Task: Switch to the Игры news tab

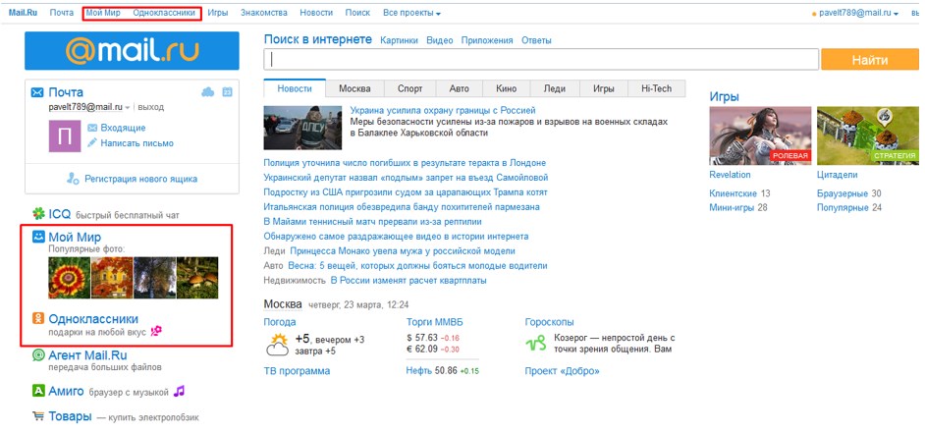Action: [x=604, y=88]
